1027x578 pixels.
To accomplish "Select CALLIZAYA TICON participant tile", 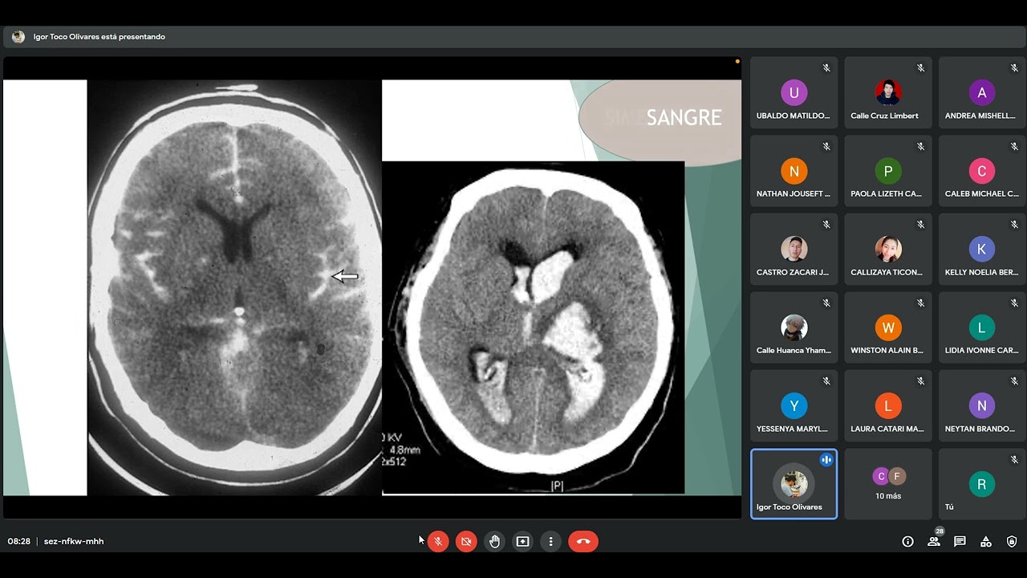I will pyautogui.click(x=887, y=250).
